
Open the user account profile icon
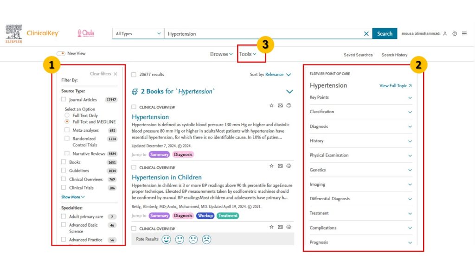click(x=445, y=33)
